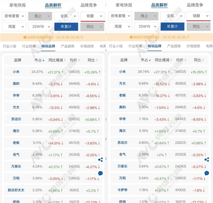Open the chat bubble icon in right panel
The height and width of the screenshot is (203, 213).
pos(207,173)
